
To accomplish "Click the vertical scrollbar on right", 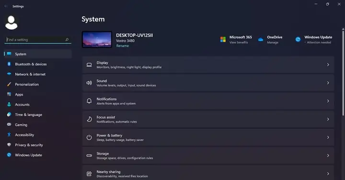I will pos(343,73).
